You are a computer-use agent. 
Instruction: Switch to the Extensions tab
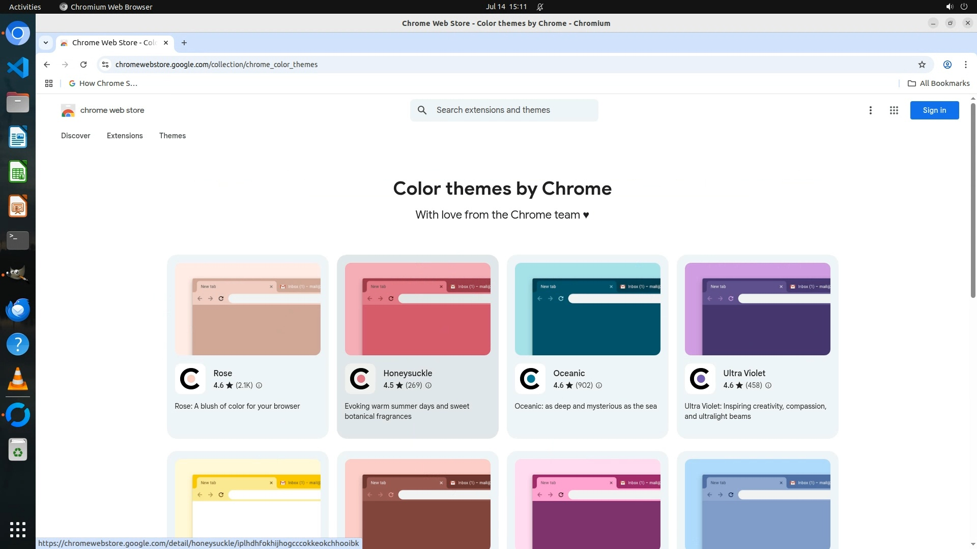point(125,136)
